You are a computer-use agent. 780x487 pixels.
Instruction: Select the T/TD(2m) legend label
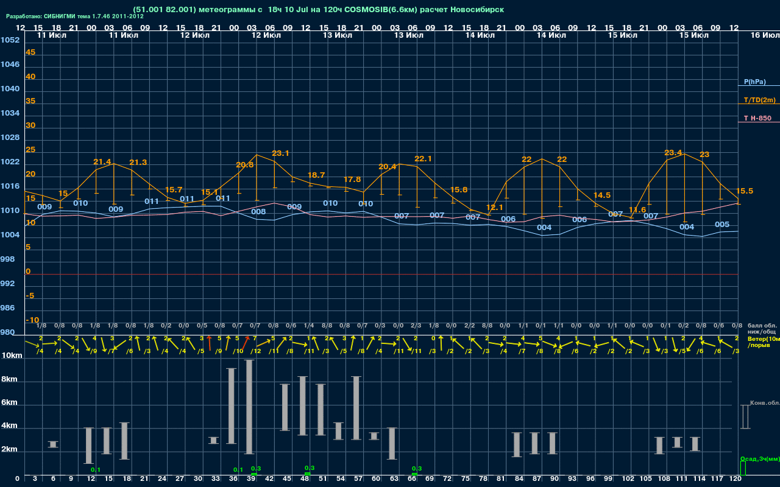tap(759, 100)
